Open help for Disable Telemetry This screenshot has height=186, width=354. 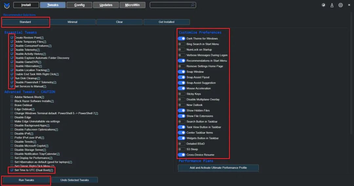tap(38, 50)
